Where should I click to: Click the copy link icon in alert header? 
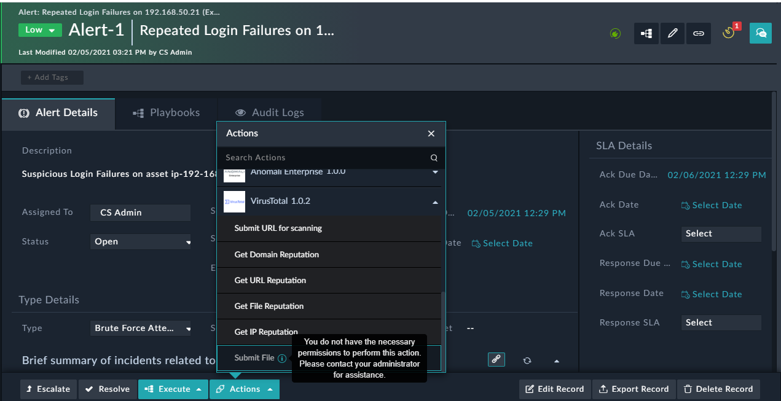click(699, 33)
